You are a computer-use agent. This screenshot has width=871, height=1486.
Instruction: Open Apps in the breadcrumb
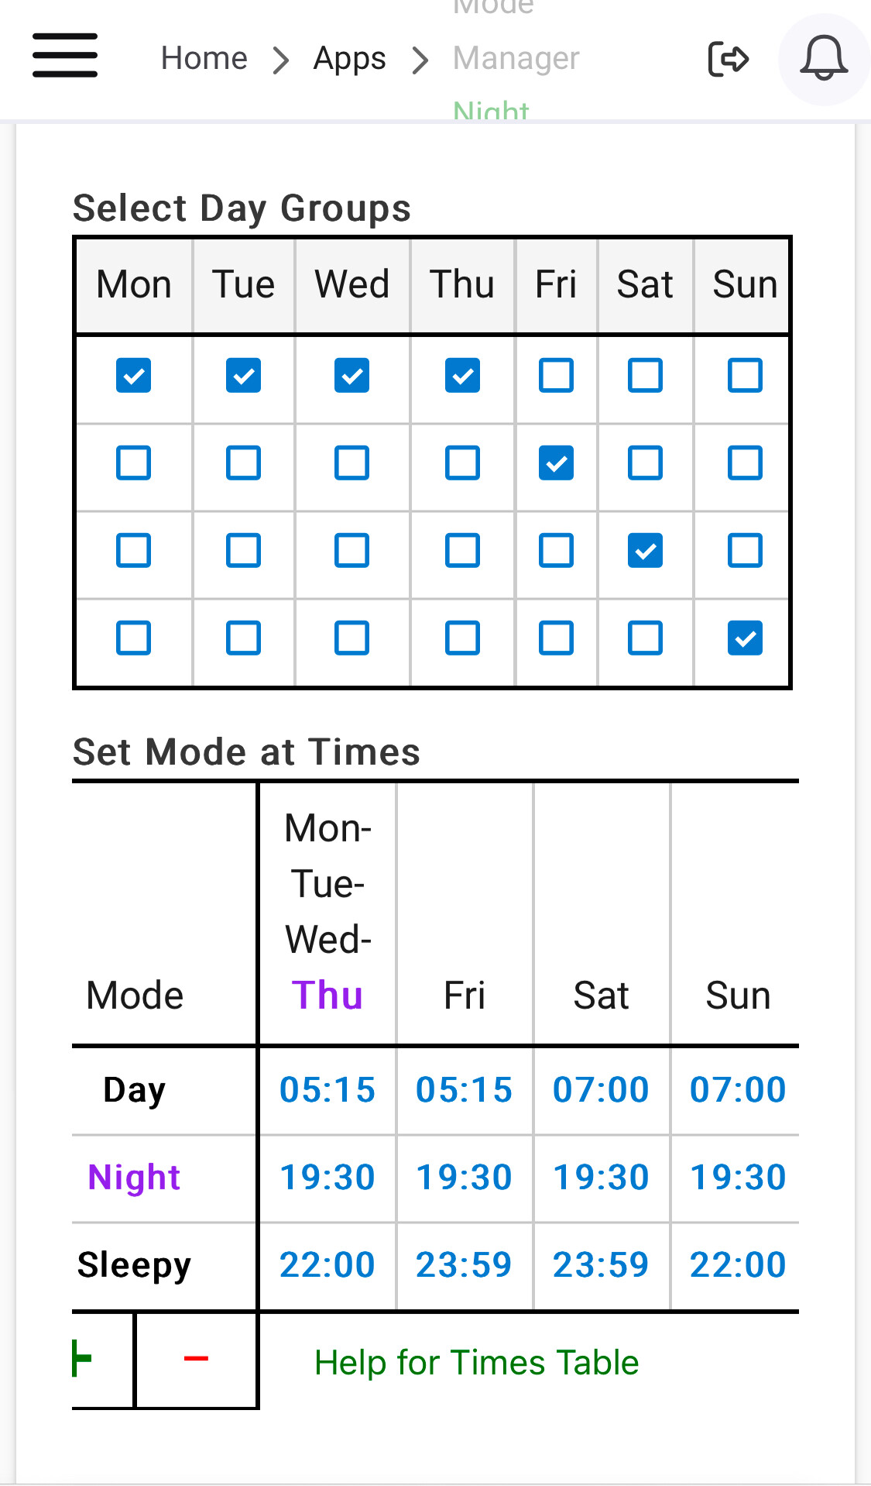pos(349,58)
